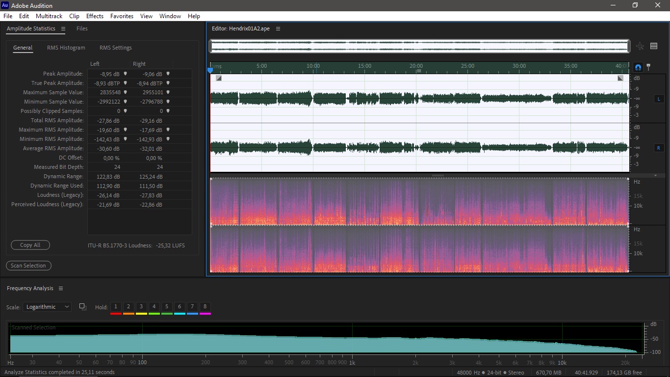Open the editor view options list icon

[654, 46]
